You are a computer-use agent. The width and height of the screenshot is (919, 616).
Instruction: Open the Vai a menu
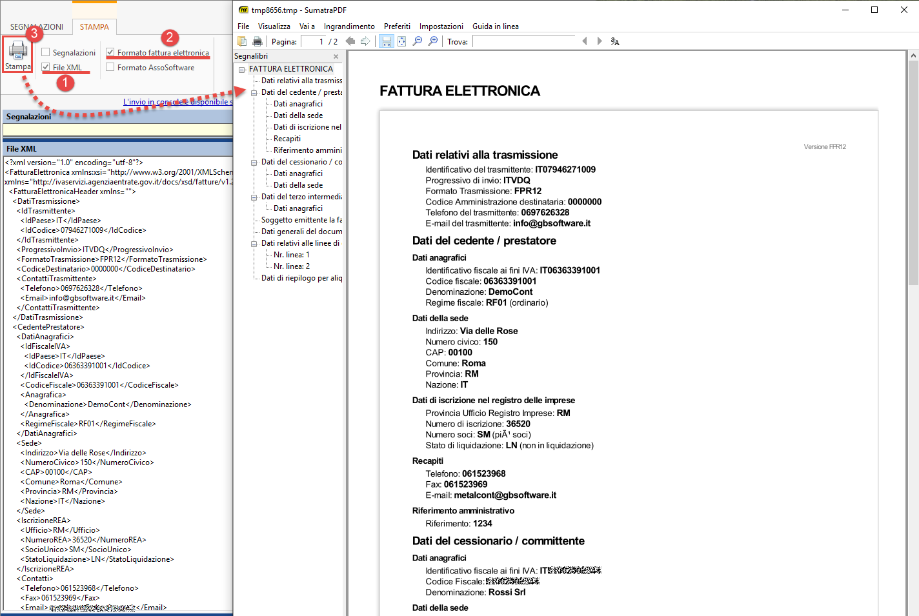(x=307, y=26)
